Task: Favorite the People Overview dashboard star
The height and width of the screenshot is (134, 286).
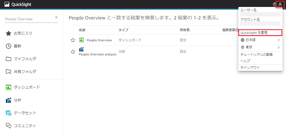Action: click(73, 40)
